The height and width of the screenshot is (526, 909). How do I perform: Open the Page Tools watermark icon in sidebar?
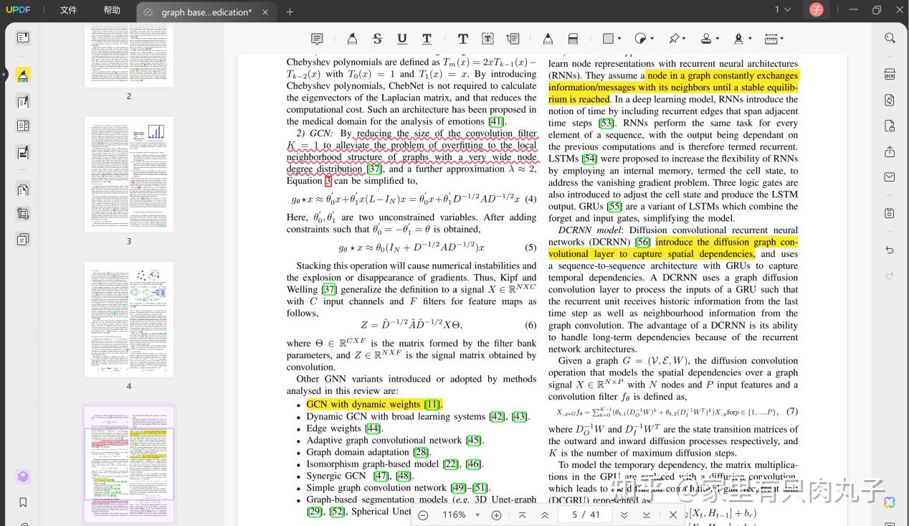[23, 240]
